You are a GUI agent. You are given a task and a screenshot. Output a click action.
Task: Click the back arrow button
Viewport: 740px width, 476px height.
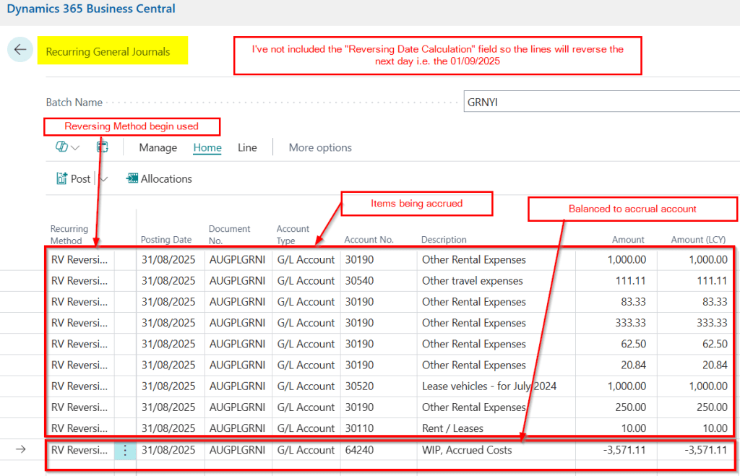[20, 50]
